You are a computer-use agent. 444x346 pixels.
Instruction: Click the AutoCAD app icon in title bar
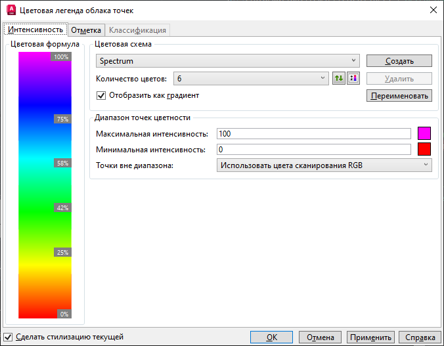click(11, 11)
